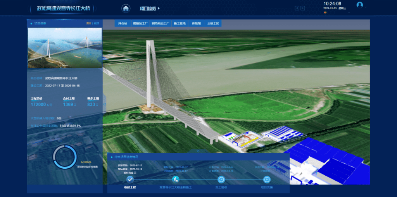This screenshot has height=197, width=397.
Task: Click the worker icon for main bridge construction
Action: coord(176,179)
